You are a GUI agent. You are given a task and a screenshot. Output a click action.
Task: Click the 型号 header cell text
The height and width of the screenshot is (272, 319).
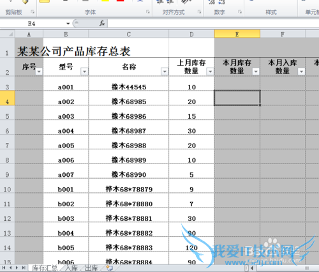coord(66,67)
